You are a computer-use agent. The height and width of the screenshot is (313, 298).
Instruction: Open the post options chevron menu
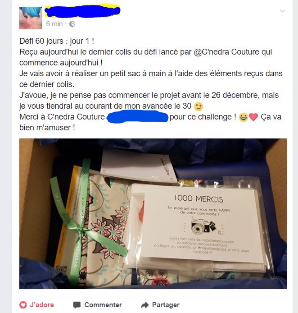[282, 11]
